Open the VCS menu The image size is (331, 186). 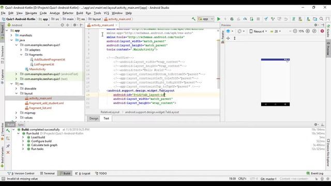(x=106, y=13)
